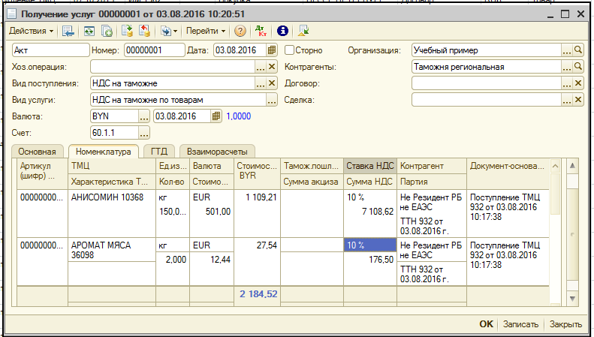Open Контрагенты record with magnifier icon
Viewport: 594px width, 337px height.
tap(577, 67)
